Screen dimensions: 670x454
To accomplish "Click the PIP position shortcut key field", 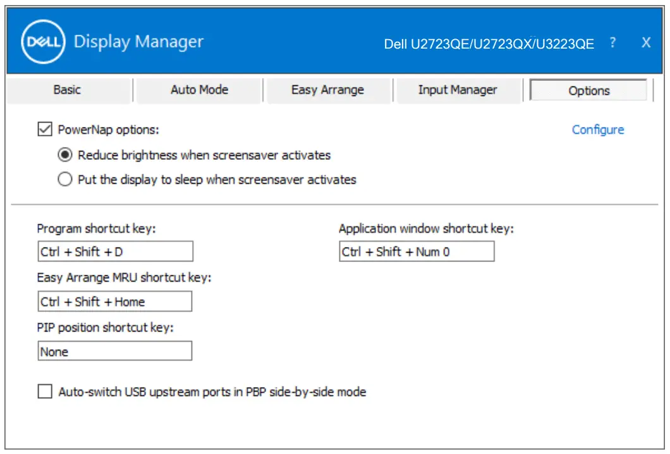I will point(113,351).
